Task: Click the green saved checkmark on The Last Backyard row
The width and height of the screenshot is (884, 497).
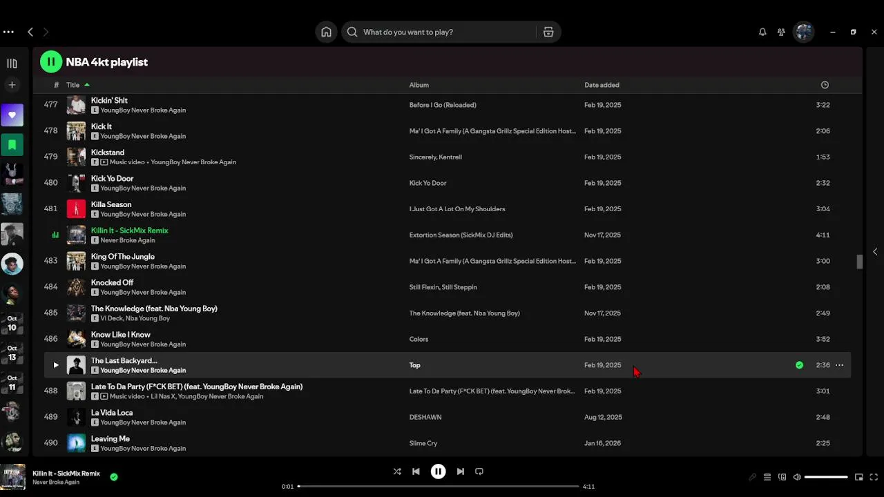Action: [x=799, y=365]
